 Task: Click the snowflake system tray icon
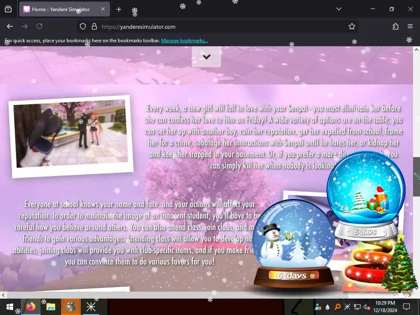347,307
